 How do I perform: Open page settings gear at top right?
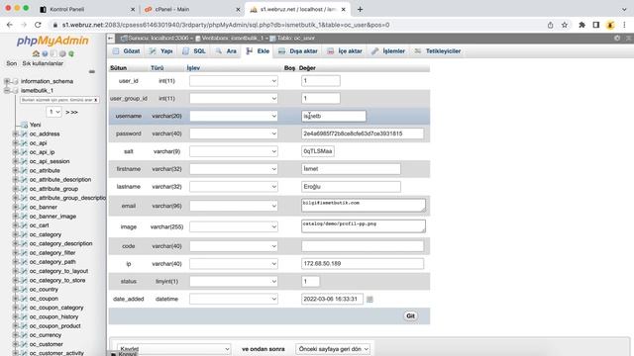click(x=617, y=38)
